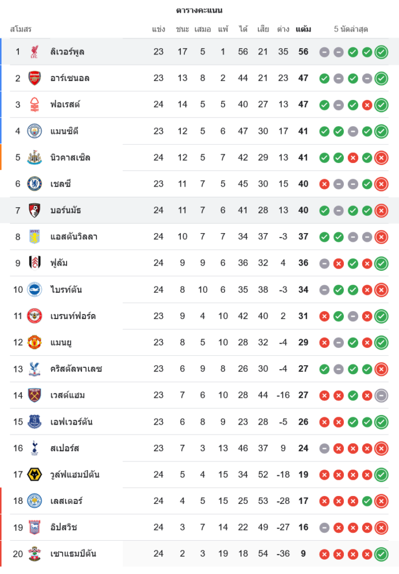Sort by the แต้ม points column header

pyautogui.click(x=303, y=29)
